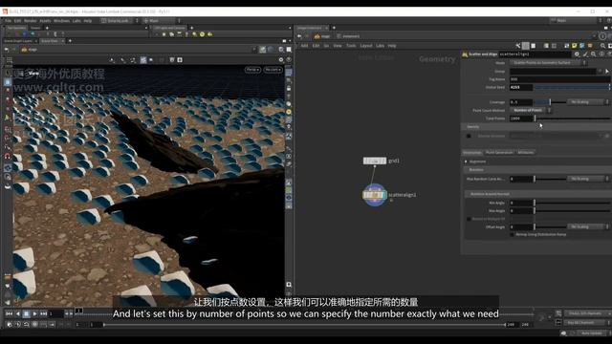Click the highlighted viewport snapping toolbar icon

click(143, 59)
